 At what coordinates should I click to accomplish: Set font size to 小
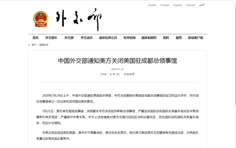click(x=117, y=74)
